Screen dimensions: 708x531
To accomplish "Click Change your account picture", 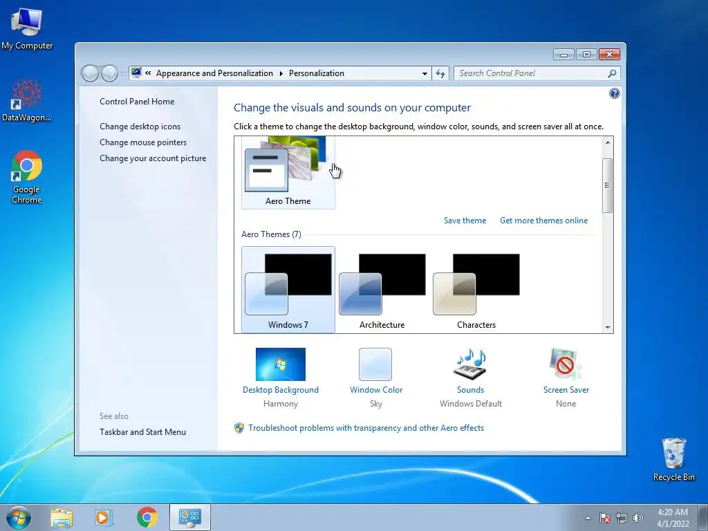I will 153,158.
